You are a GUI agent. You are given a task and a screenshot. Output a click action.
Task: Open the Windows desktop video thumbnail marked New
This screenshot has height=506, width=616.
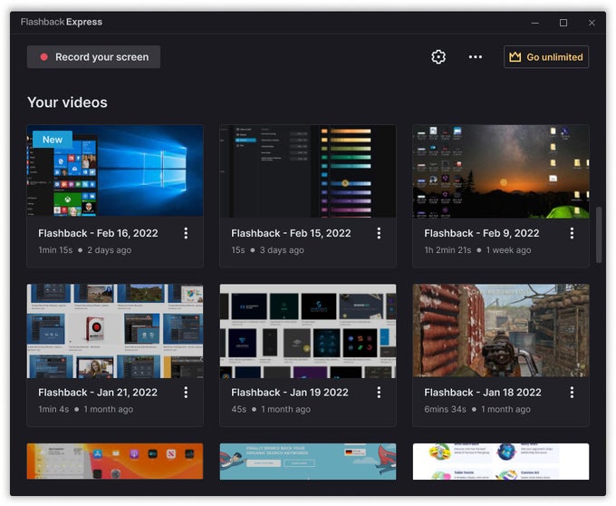[x=115, y=171]
